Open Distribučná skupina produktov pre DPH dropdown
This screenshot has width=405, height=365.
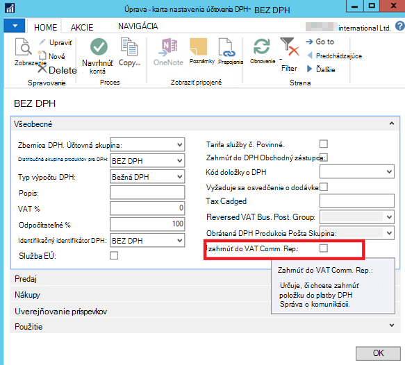[179, 161]
